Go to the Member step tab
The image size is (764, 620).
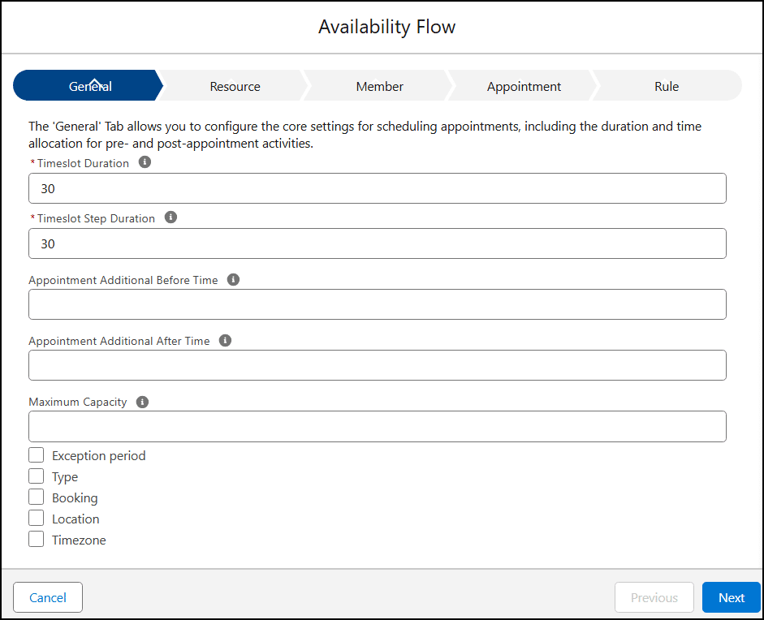point(379,86)
